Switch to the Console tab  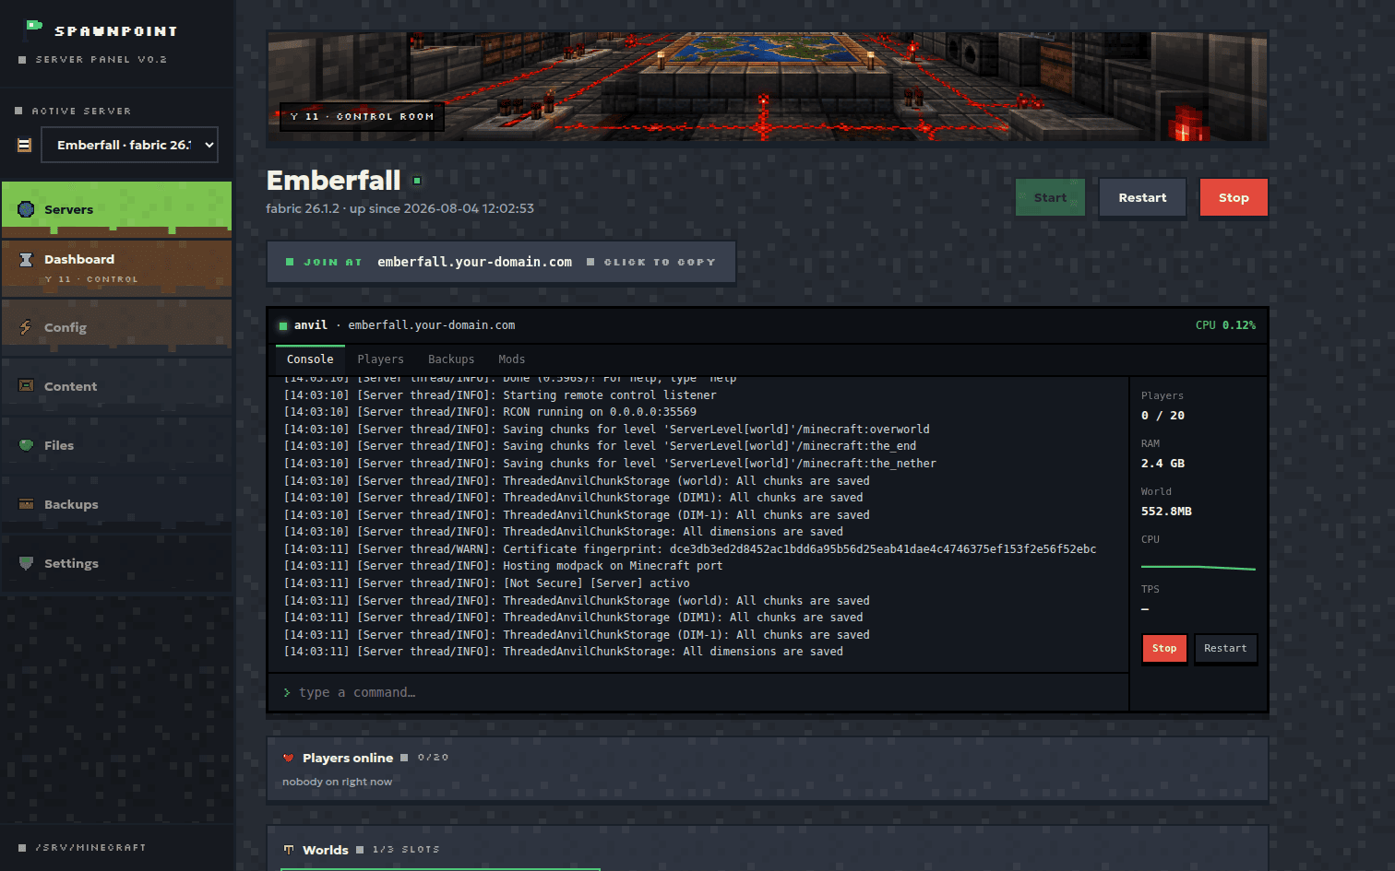(310, 359)
